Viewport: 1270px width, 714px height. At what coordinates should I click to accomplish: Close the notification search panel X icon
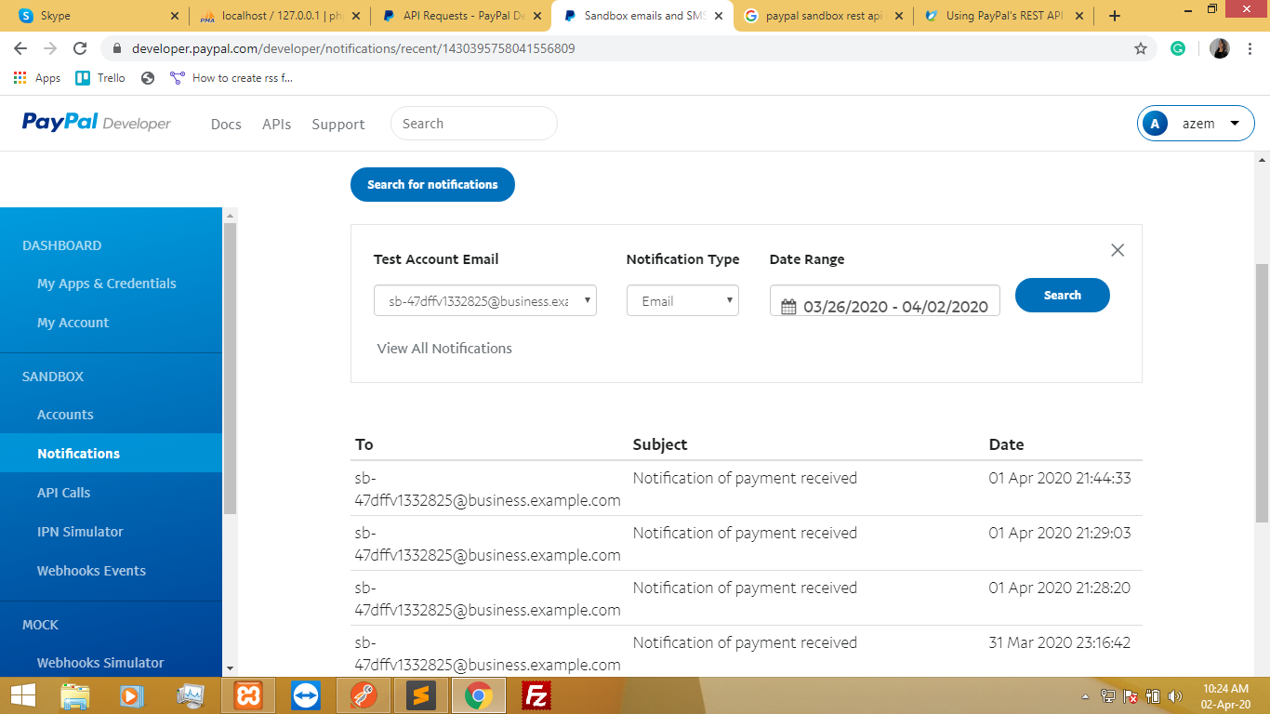tap(1118, 250)
